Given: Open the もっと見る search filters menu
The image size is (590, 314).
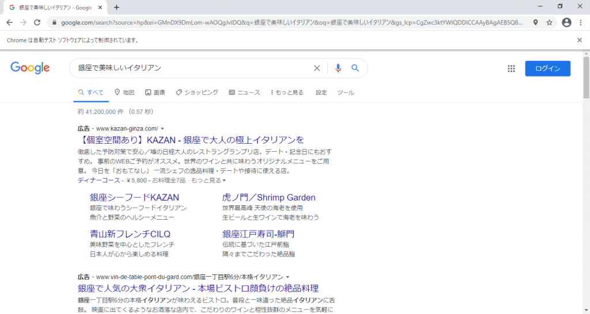Looking at the screenshot, I should click(x=286, y=93).
